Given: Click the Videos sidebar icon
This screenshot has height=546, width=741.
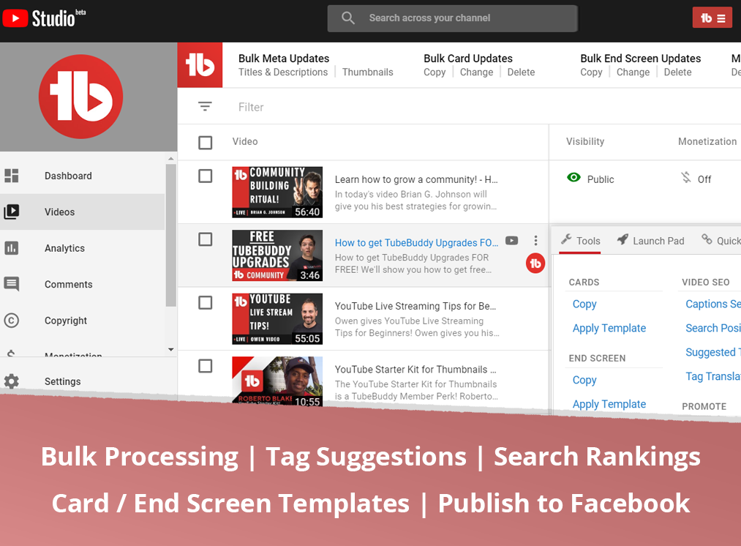Looking at the screenshot, I should point(12,212).
